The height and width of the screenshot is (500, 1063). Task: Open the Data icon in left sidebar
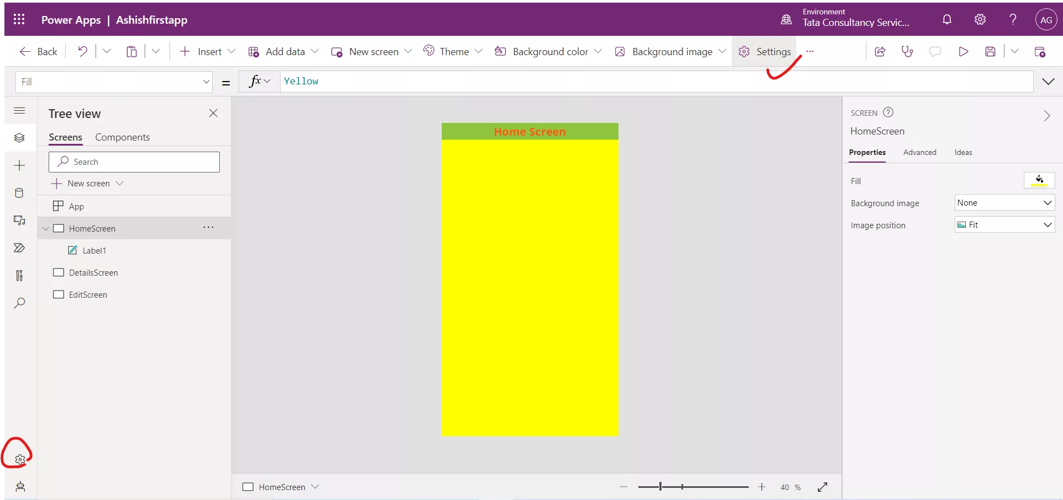[19, 193]
